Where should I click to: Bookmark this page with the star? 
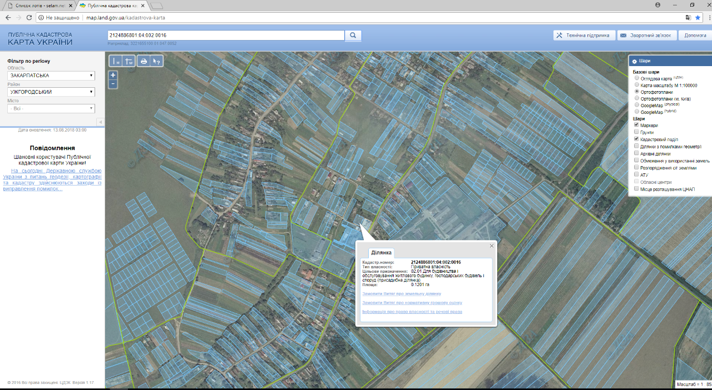coord(698,17)
